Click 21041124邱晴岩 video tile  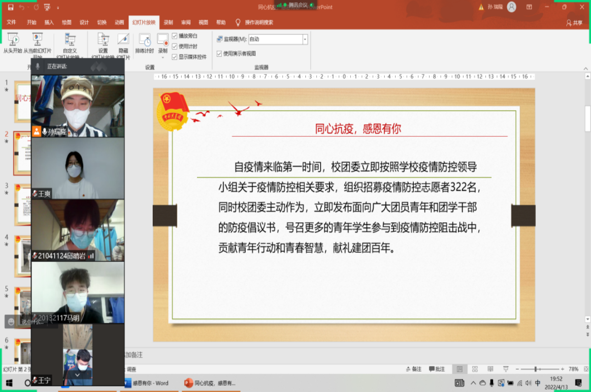[x=78, y=230]
